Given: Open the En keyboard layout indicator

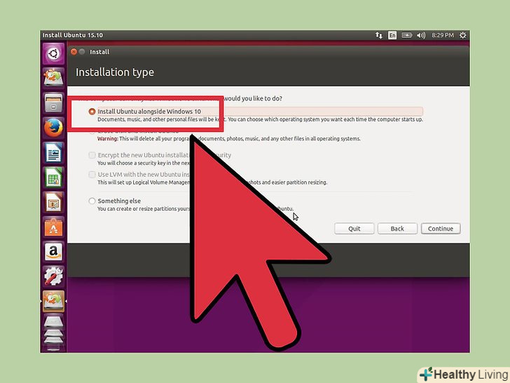Looking at the screenshot, I should pyautogui.click(x=392, y=35).
